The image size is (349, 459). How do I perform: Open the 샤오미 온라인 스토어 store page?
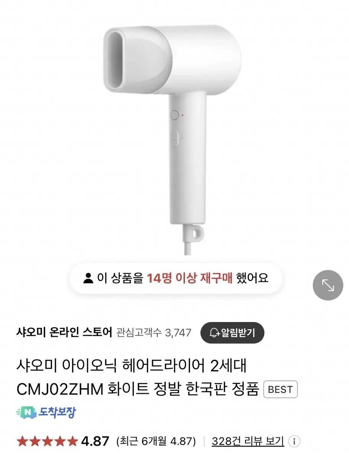(x=64, y=332)
